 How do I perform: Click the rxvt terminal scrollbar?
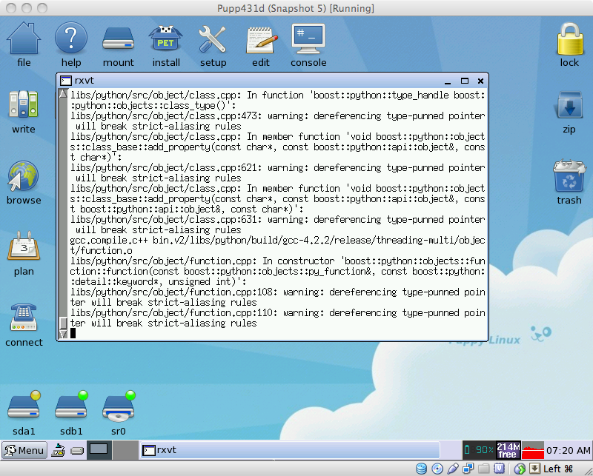point(63,207)
